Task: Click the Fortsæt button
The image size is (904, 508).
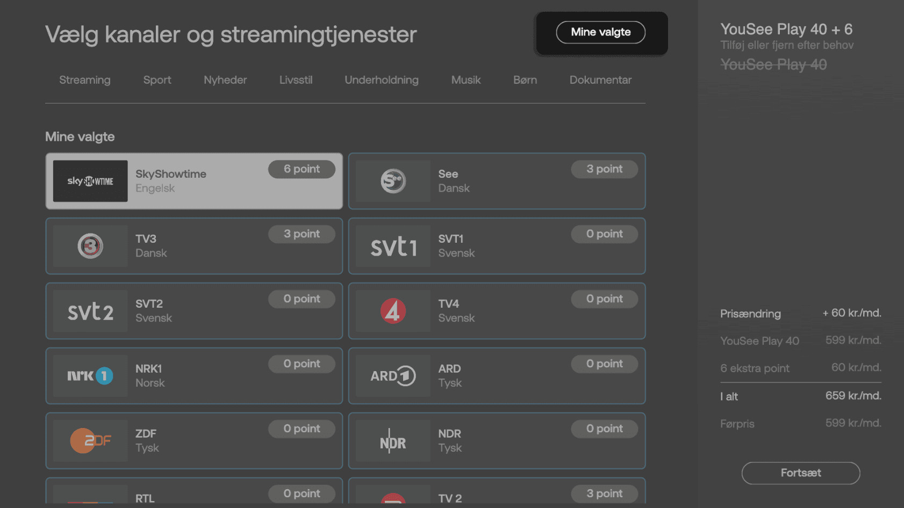Action: [800, 473]
